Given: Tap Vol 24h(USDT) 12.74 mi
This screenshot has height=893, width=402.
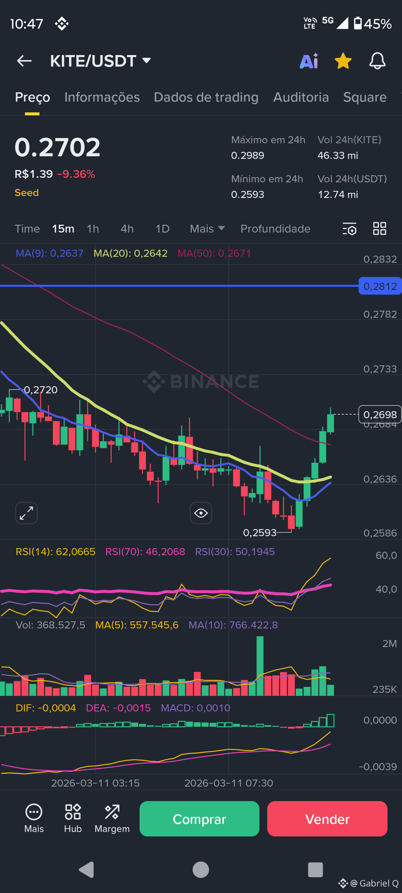Looking at the screenshot, I should pyautogui.click(x=338, y=195).
